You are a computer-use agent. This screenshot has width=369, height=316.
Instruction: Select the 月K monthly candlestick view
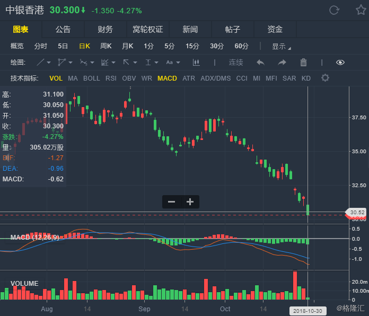pyautogui.click(x=128, y=46)
